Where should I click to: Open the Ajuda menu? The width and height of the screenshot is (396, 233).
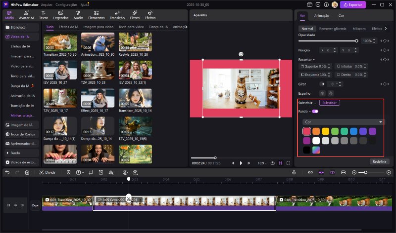point(85,5)
